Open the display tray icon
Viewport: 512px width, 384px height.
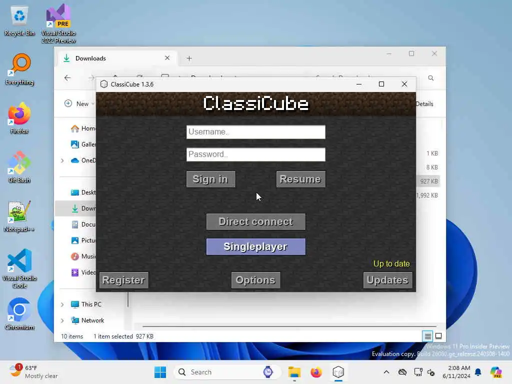(x=418, y=372)
